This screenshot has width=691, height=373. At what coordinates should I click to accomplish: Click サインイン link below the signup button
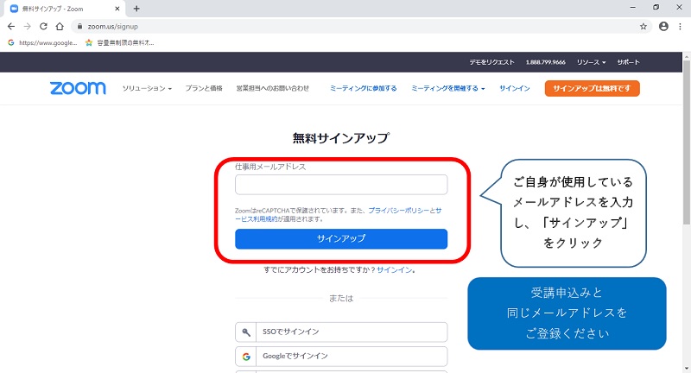tap(395, 270)
